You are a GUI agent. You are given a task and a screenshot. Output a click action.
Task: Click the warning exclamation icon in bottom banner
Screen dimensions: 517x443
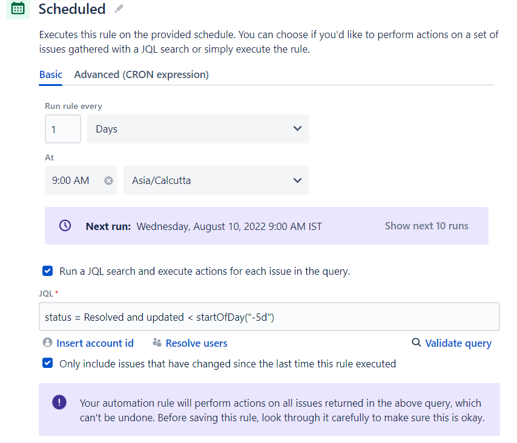click(59, 403)
